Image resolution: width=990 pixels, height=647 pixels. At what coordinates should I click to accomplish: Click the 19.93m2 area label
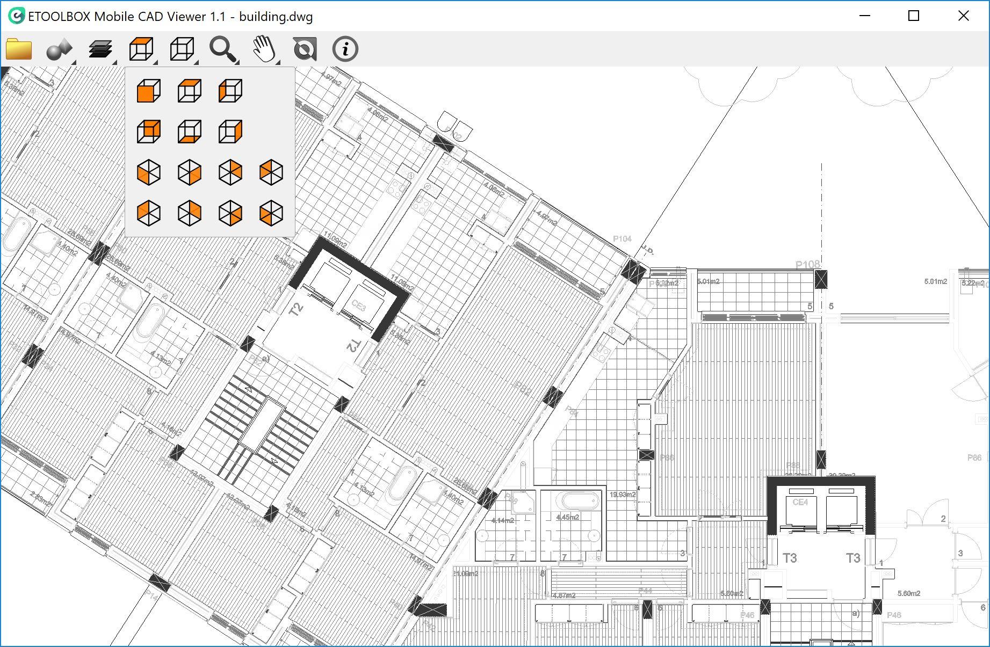(x=622, y=495)
